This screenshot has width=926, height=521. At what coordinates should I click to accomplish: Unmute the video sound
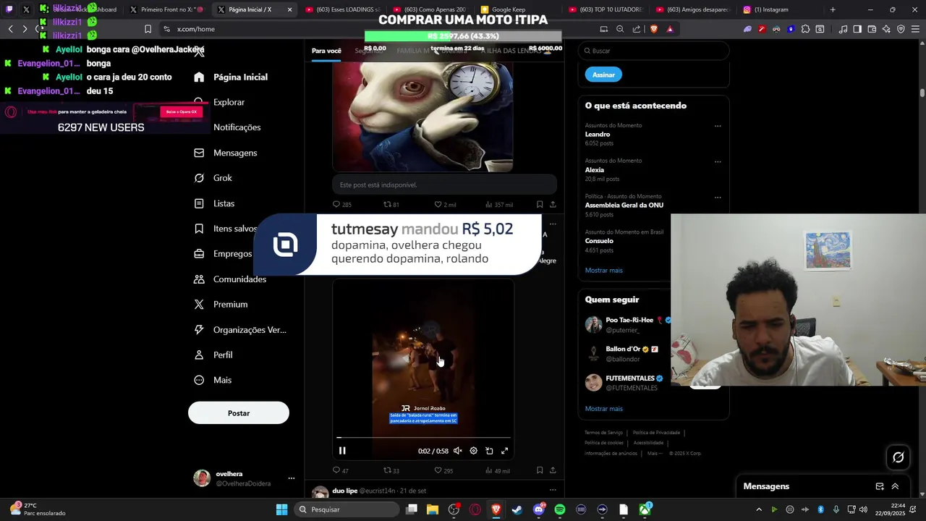[458, 451]
